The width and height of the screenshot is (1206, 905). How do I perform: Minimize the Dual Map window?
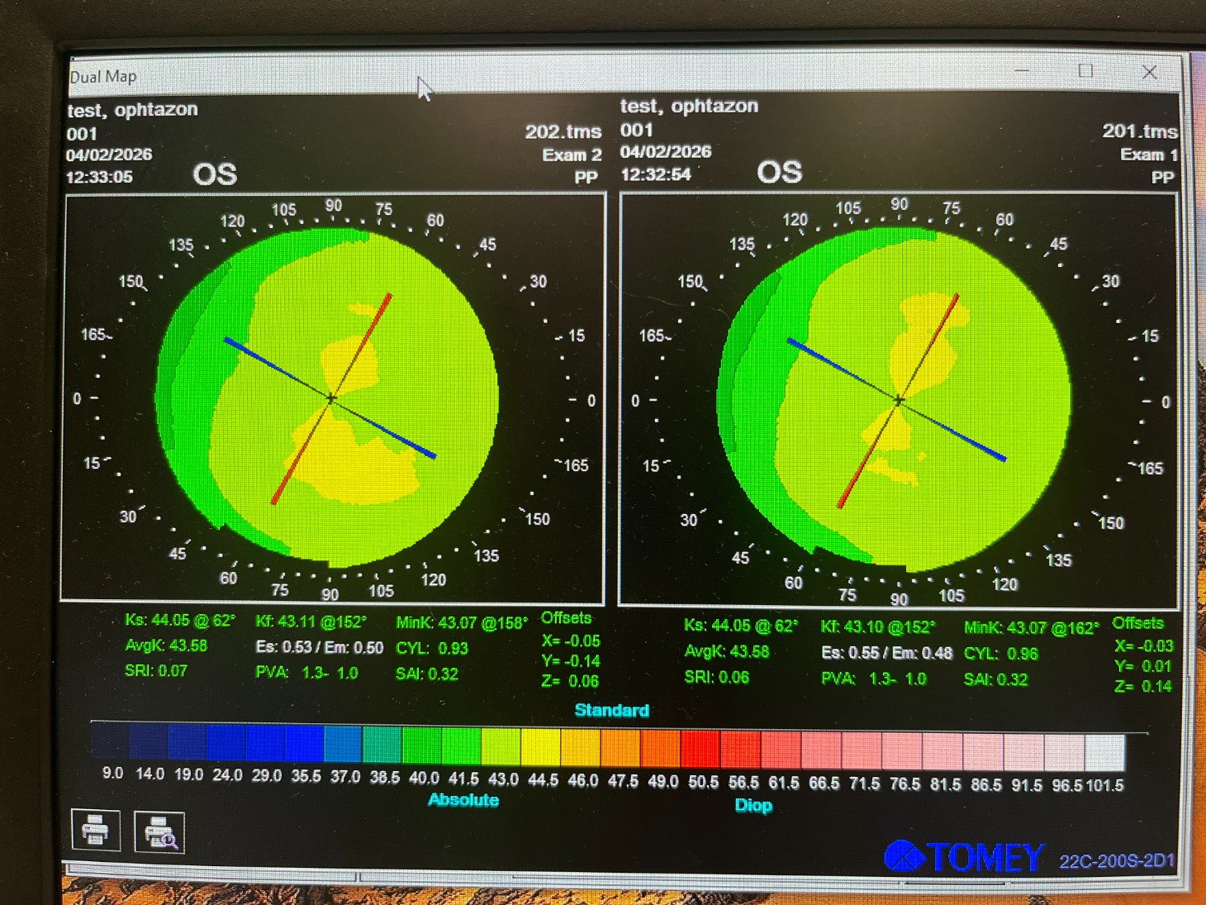(x=1022, y=71)
